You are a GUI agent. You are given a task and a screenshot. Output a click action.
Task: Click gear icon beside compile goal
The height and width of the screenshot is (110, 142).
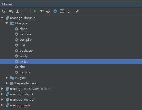pos(17,40)
